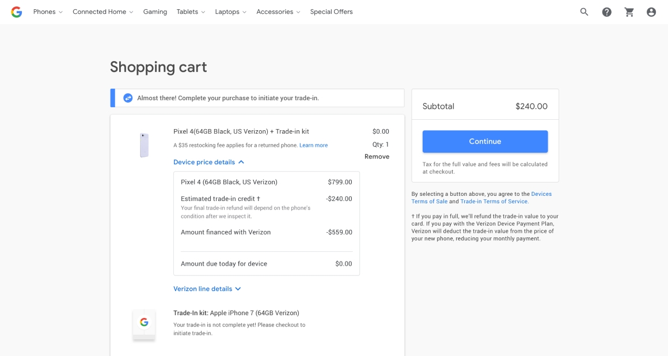This screenshot has width=668, height=356.
Task: Open the restocking fee Learn more link
Action: point(313,145)
